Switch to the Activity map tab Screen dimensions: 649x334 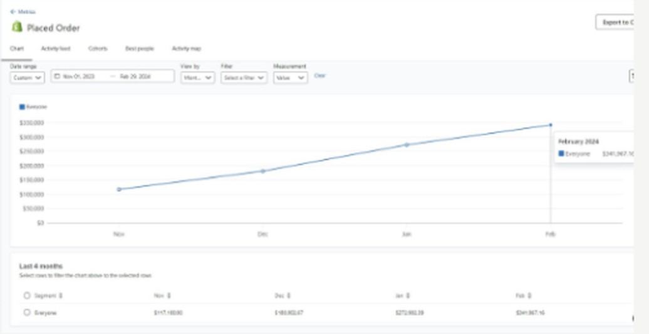point(186,48)
